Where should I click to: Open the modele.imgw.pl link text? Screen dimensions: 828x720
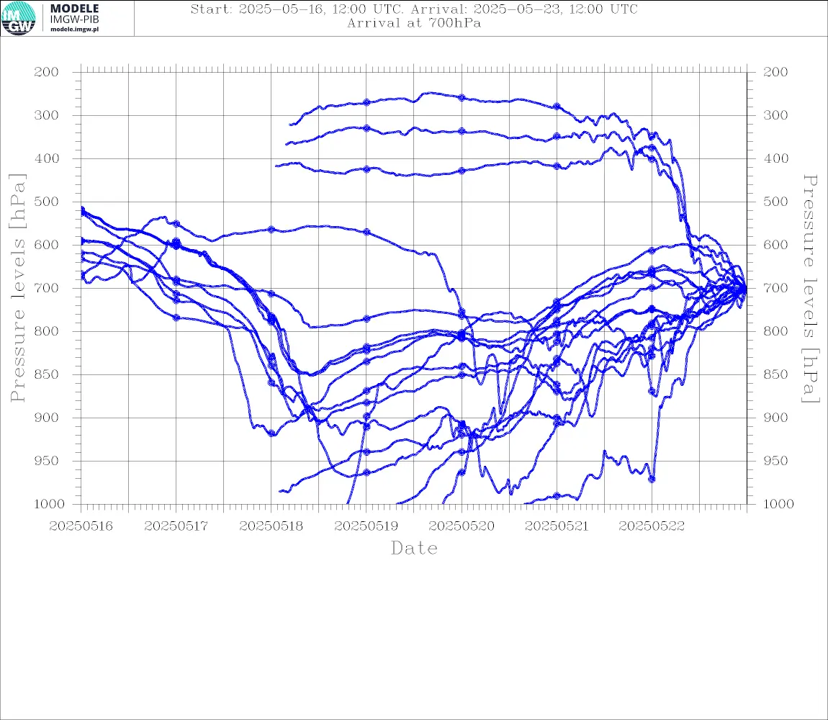(74, 30)
